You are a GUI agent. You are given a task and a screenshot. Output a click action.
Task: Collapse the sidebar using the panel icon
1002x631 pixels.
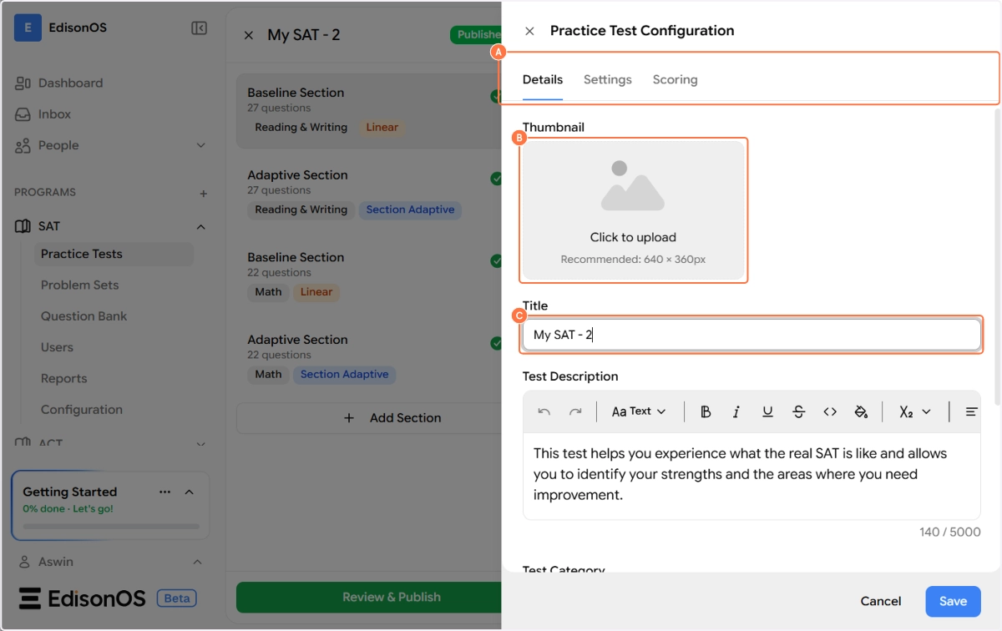[x=199, y=28]
